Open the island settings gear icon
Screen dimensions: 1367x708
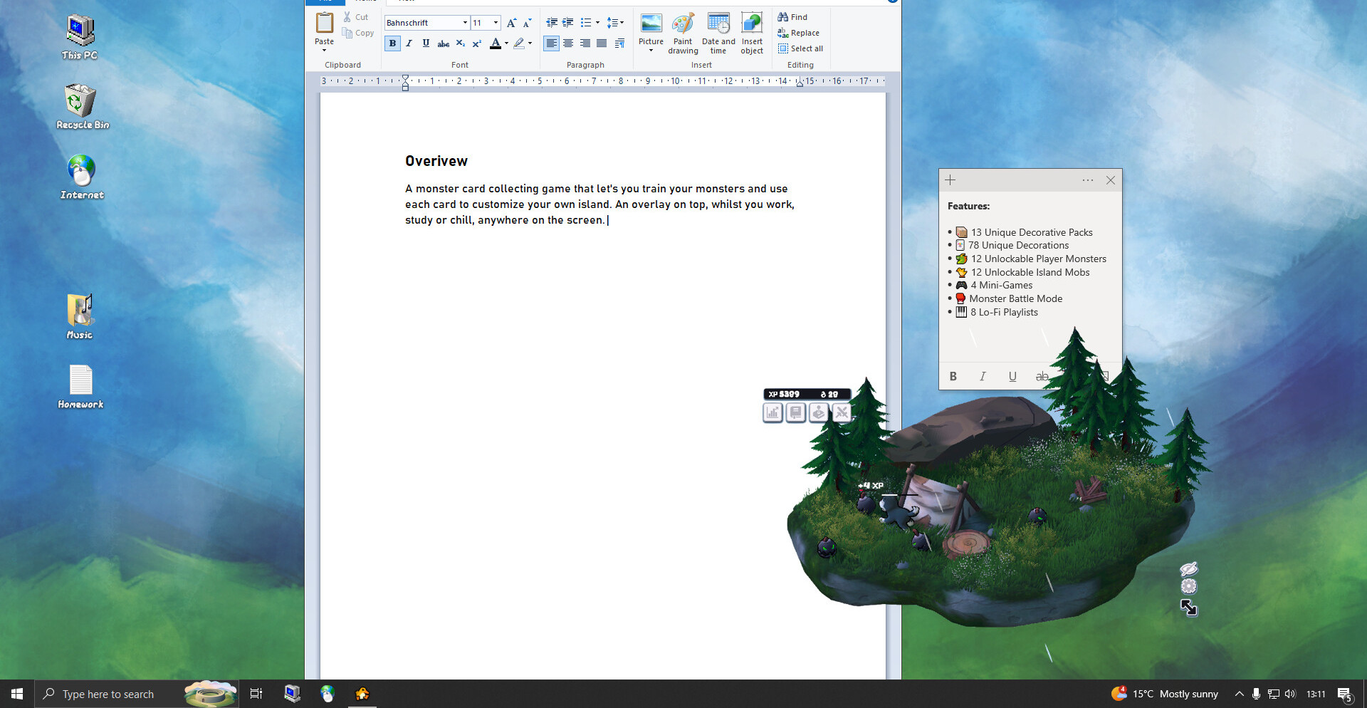pyautogui.click(x=1188, y=587)
